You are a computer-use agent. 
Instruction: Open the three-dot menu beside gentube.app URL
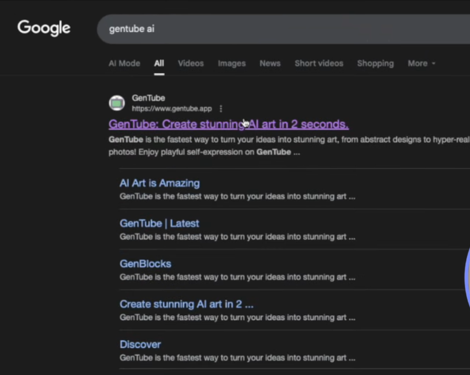pos(221,109)
